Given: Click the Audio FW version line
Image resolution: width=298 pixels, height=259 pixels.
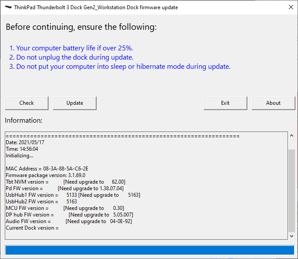Looking at the screenshot, I should [69, 221].
